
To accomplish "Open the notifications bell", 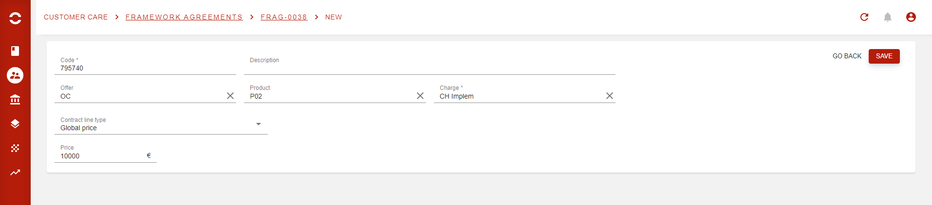I will pos(888,17).
